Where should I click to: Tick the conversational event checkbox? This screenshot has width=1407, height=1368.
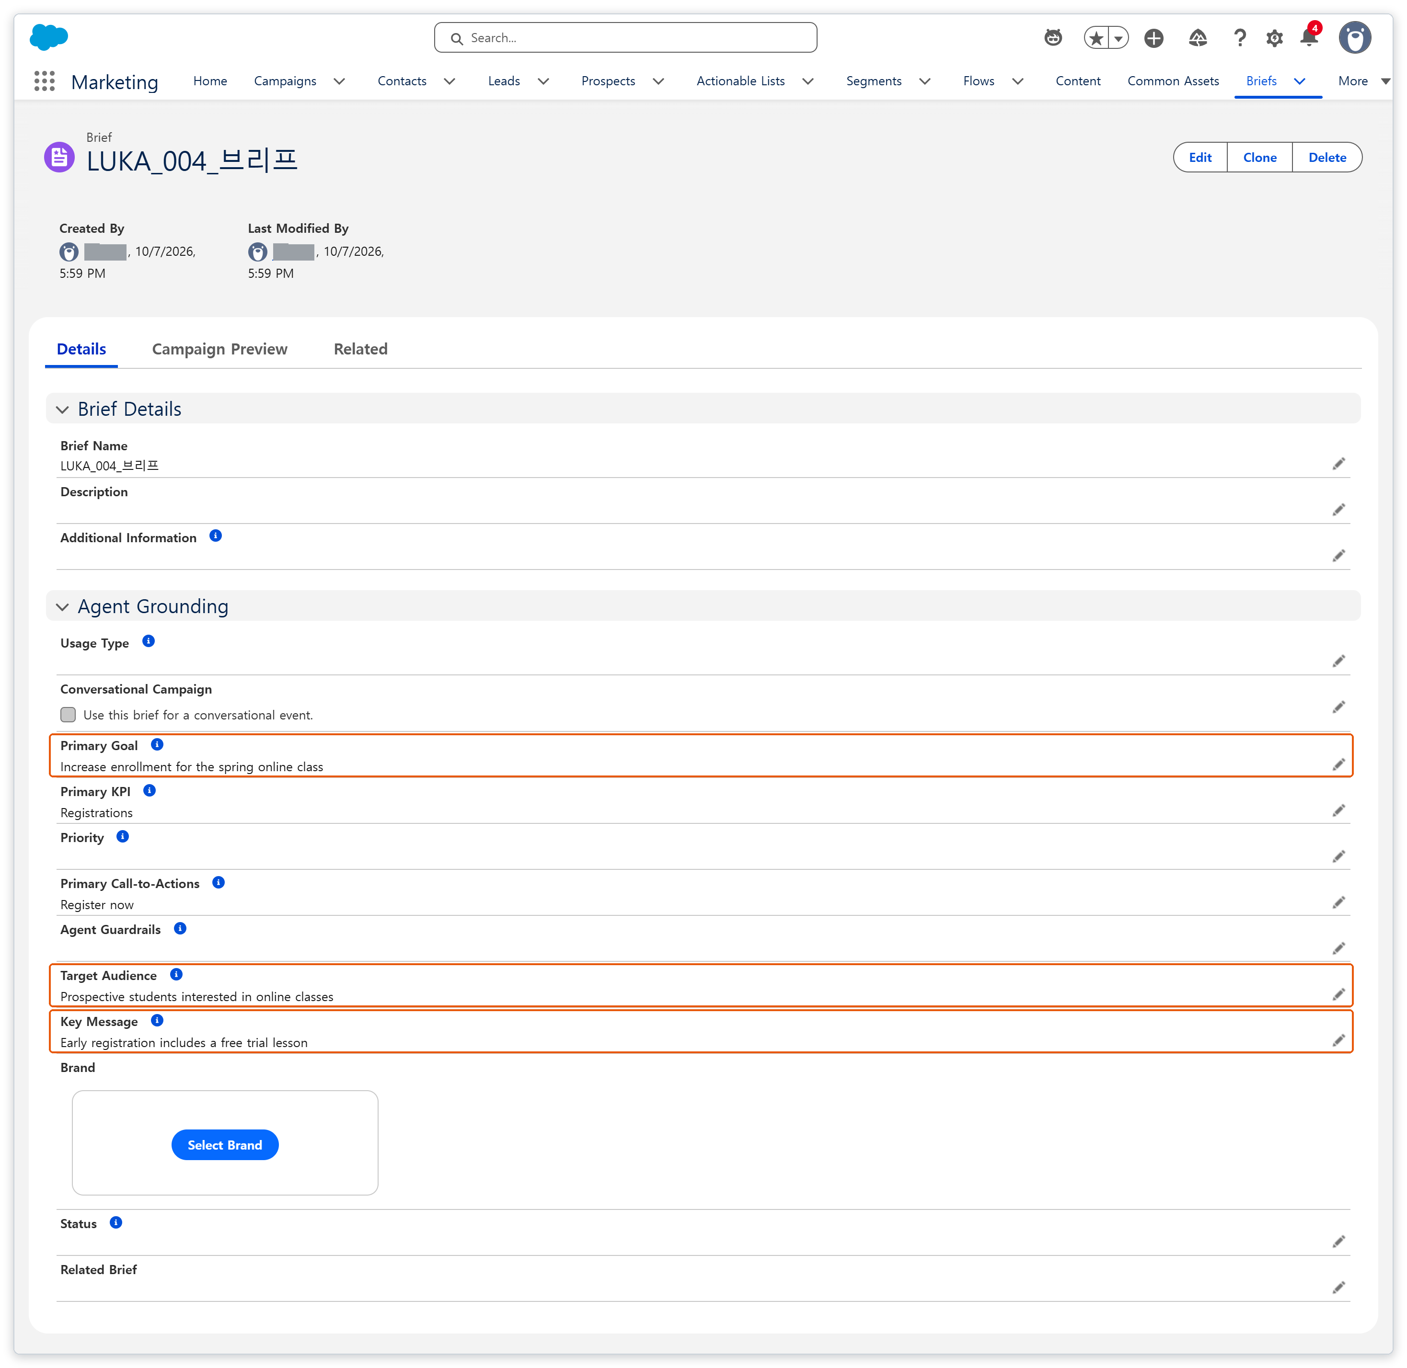(x=69, y=715)
